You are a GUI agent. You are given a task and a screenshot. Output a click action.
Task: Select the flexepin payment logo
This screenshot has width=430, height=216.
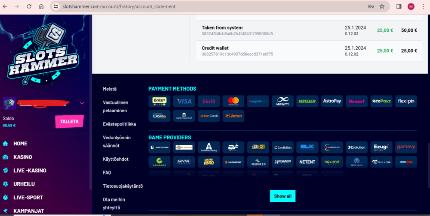pyautogui.click(x=406, y=101)
